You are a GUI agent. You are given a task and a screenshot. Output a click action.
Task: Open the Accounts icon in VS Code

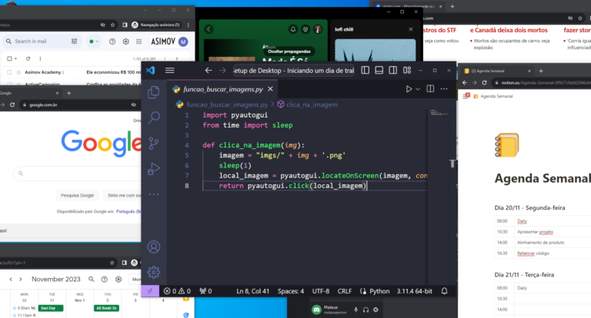[x=154, y=247]
